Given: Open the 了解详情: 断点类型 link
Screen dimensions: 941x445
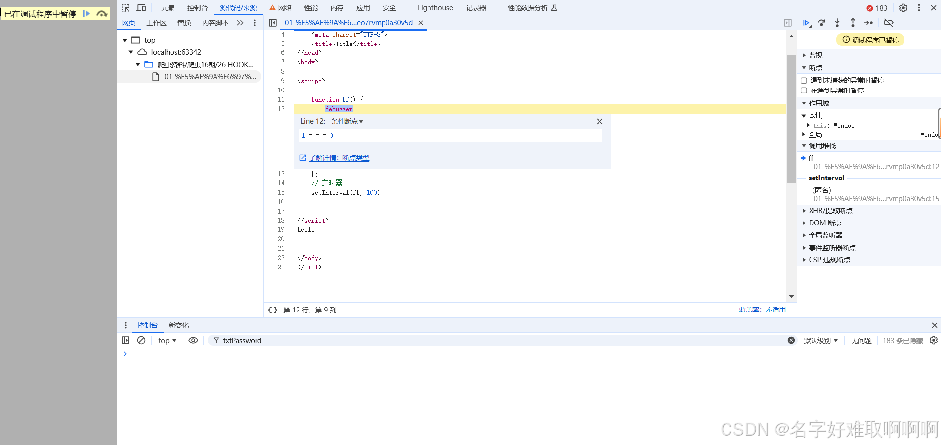Looking at the screenshot, I should click(x=340, y=158).
